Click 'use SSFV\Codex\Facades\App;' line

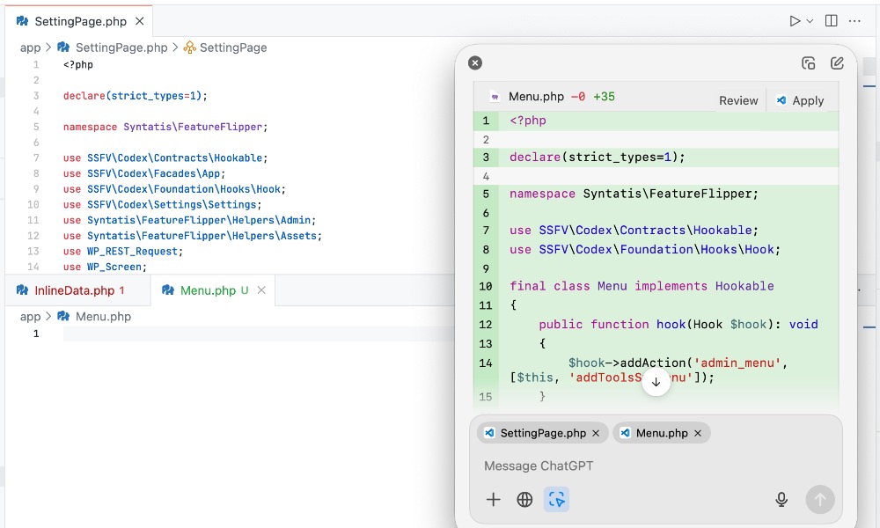click(x=144, y=173)
